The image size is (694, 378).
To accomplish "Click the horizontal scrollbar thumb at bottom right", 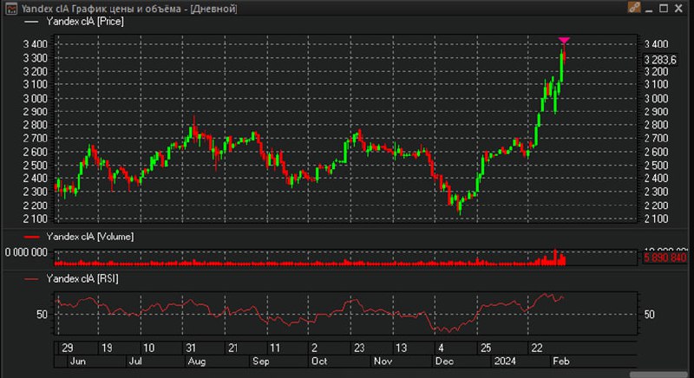I will 658,375.
